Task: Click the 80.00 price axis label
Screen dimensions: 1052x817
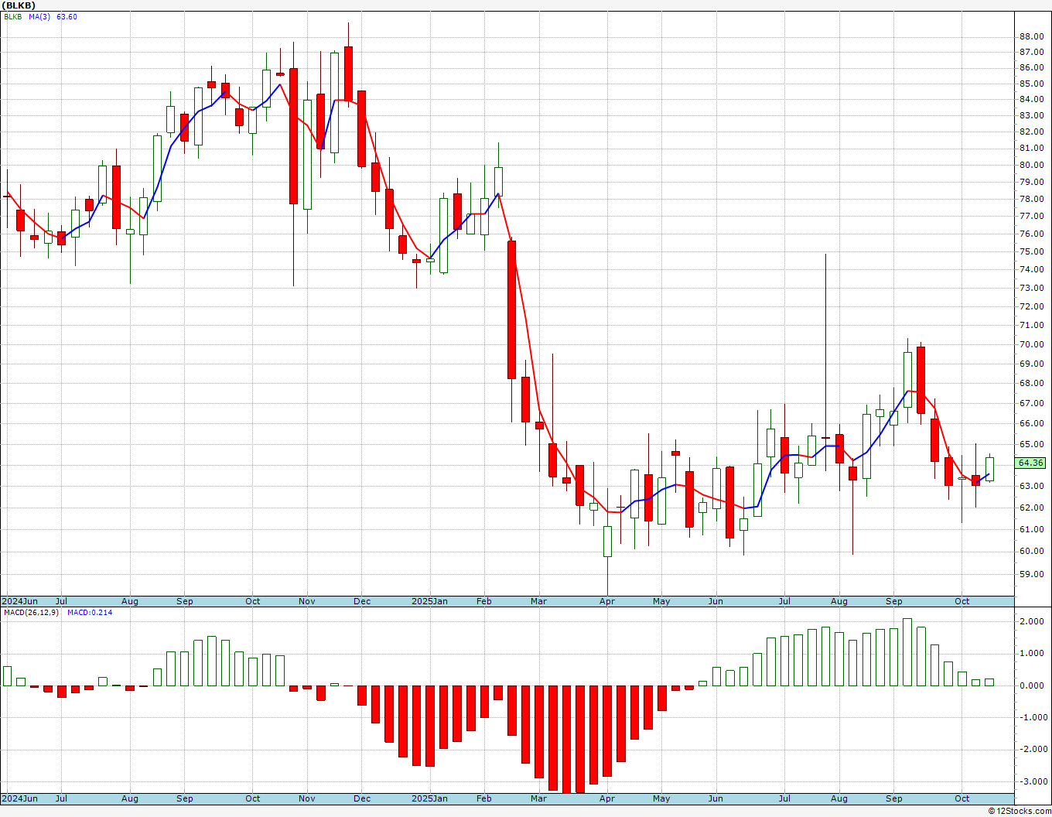Action: [x=1031, y=165]
